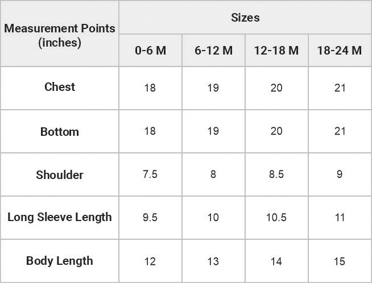Select Body Length value 12
This screenshot has height=283, width=372.
point(150,261)
